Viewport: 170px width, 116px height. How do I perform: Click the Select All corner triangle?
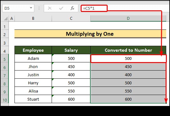click(x=6, y=18)
